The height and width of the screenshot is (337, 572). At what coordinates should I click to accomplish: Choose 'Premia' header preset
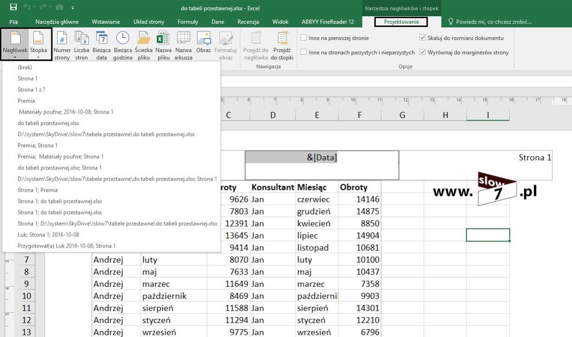point(112,101)
